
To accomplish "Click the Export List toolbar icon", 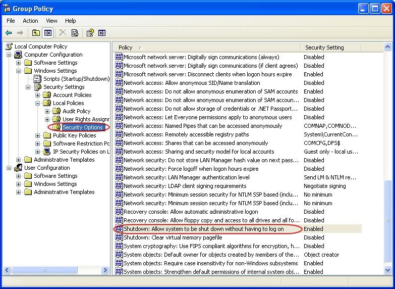I will coord(75,33).
